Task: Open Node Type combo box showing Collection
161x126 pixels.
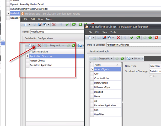Action: point(155,66)
